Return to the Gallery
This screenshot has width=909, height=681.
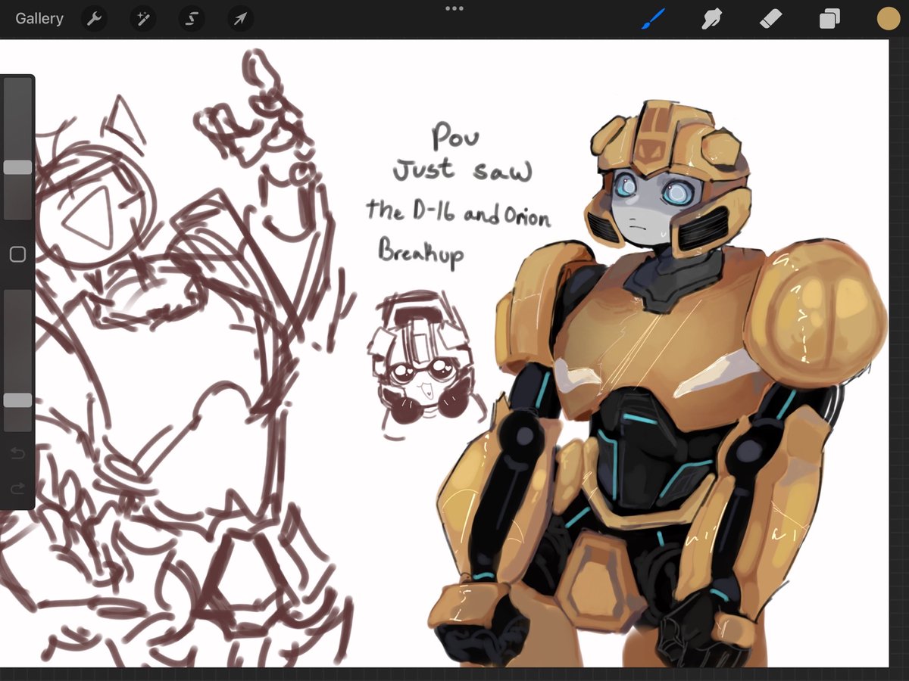point(39,18)
